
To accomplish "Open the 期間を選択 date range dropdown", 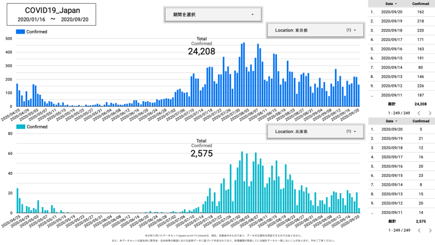I will click(213, 14).
